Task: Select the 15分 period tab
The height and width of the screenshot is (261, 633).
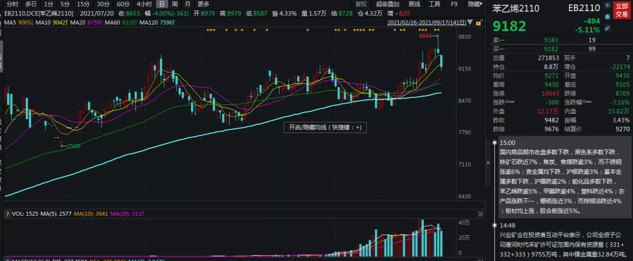Action: [83, 4]
